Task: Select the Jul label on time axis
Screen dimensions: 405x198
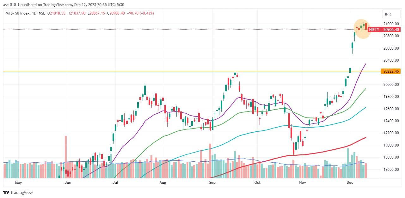Action: pyautogui.click(x=115, y=183)
